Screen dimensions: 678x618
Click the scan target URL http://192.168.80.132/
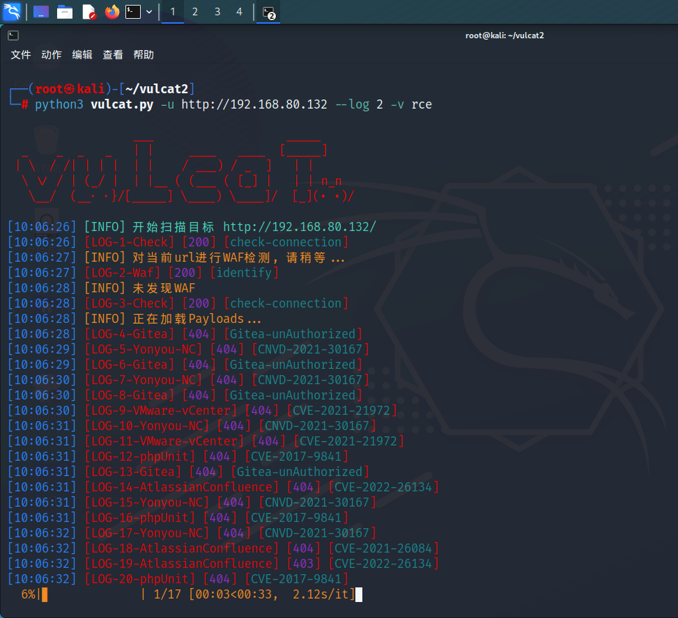(300, 227)
